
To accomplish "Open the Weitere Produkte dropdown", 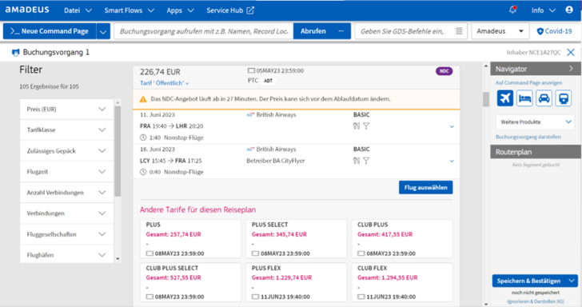I will click(535, 122).
